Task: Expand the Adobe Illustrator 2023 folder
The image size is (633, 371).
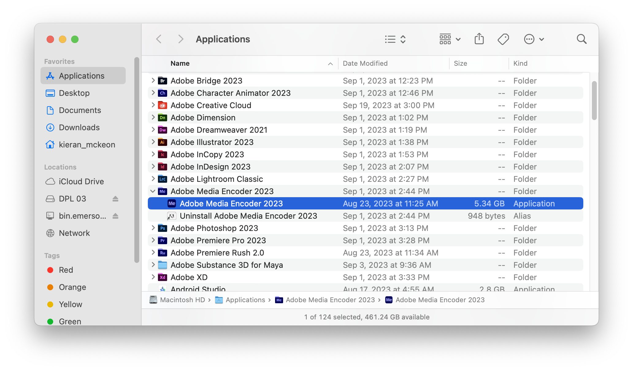Action: [153, 142]
